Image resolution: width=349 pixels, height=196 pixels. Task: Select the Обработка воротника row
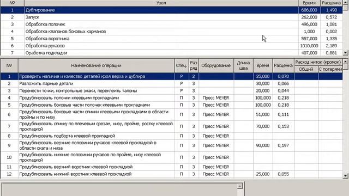[171, 39]
